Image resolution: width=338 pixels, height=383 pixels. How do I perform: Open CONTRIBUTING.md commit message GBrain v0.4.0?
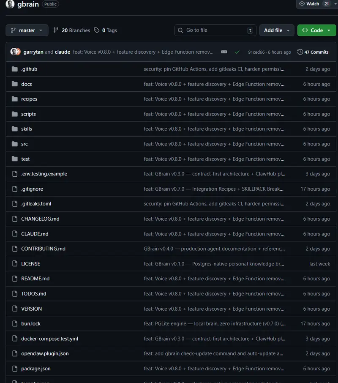click(x=214, y=249)
